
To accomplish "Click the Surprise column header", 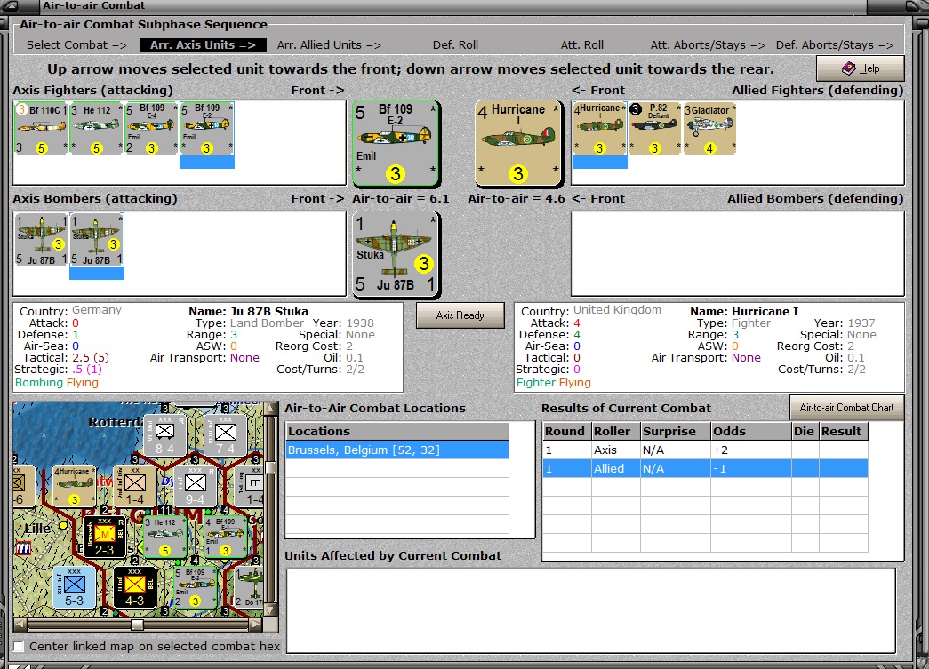I will [676, 431].
